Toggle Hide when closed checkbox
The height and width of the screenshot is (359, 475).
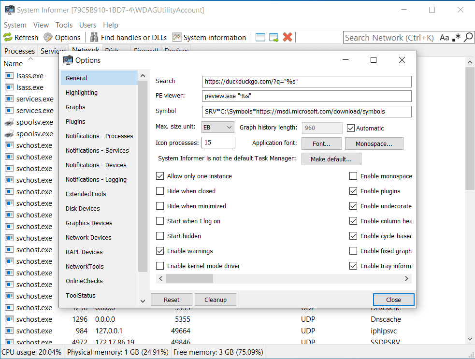[160, 191]
